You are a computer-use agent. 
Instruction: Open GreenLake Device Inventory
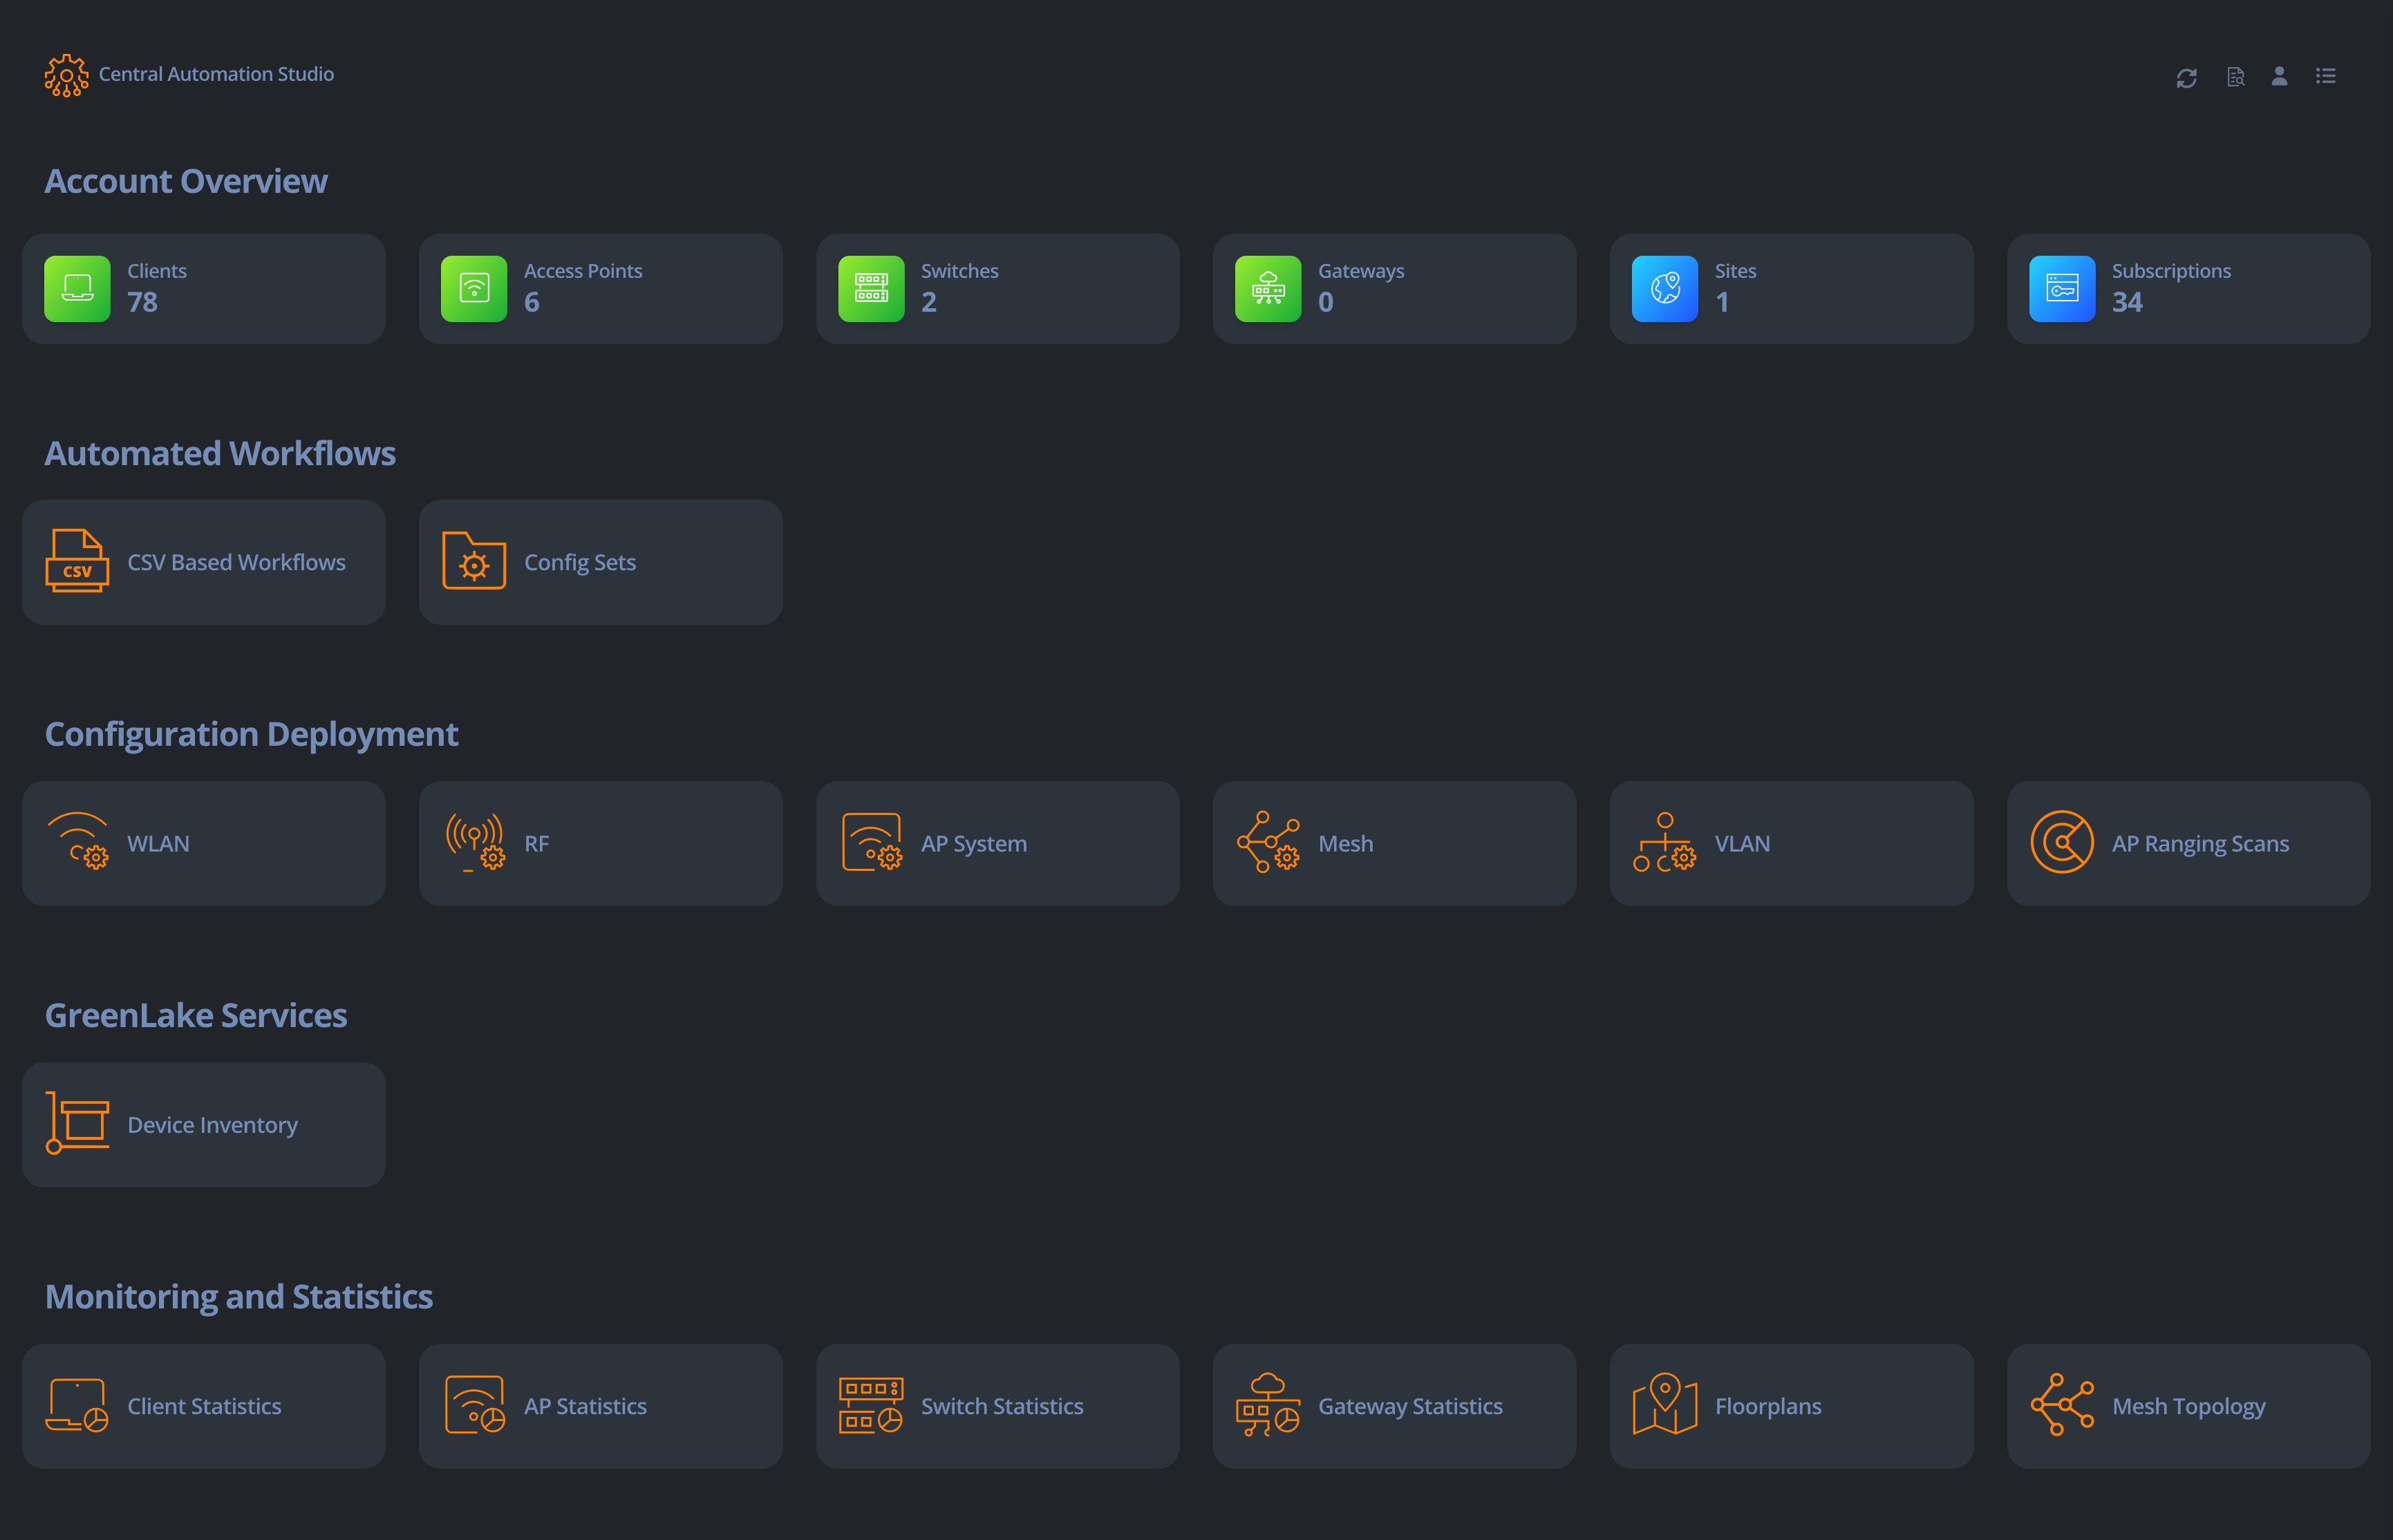pos(204,1125)
